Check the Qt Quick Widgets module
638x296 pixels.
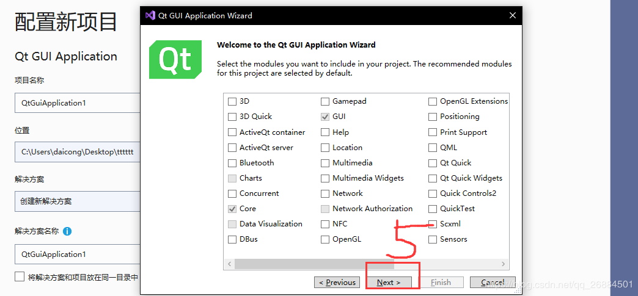[x=433, y=178]
